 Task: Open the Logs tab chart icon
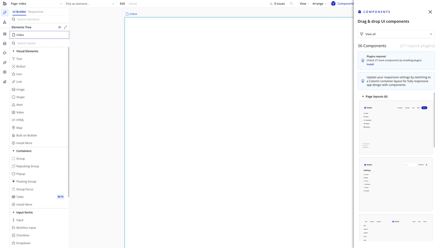pyautogui.click(x=5, y=82)
